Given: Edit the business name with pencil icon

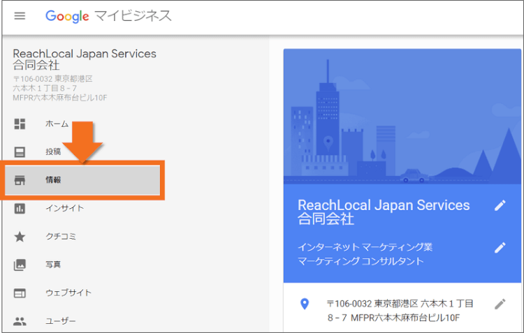Looking at the screenshot, I should click(x=500, y=205).
